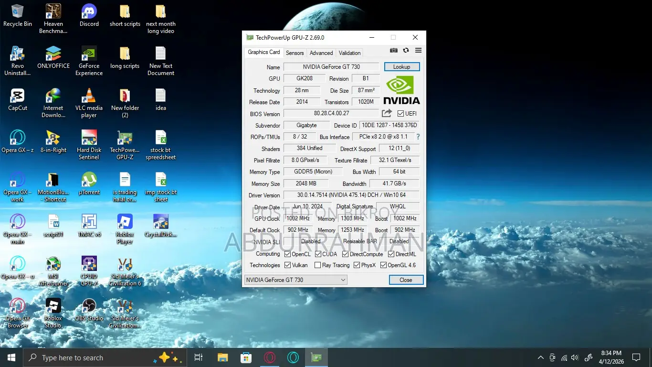
Task: Click the Lookup button
Action: tap(402, 67)
